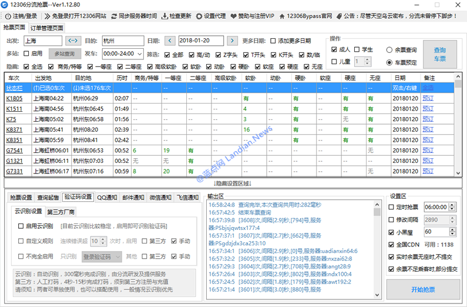Toggle 学生 passenger checkbox
This screenshot has height=307, width=467.
(357, 49)
